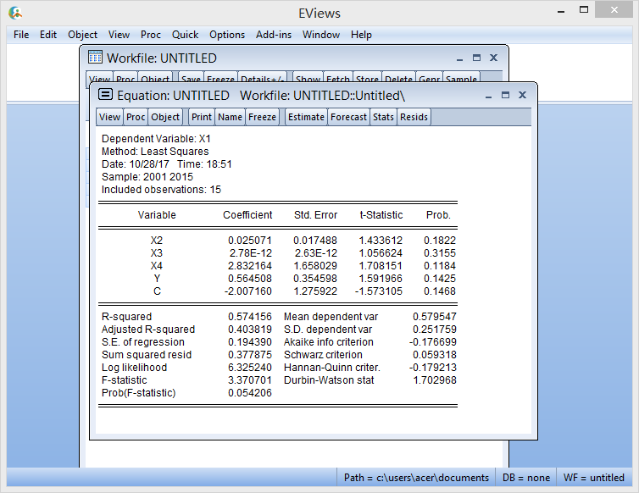The height and width of the screenshot is (493, 639).
Task: Click the Workfile UNTITLED window icon
Action: [95, 58]
